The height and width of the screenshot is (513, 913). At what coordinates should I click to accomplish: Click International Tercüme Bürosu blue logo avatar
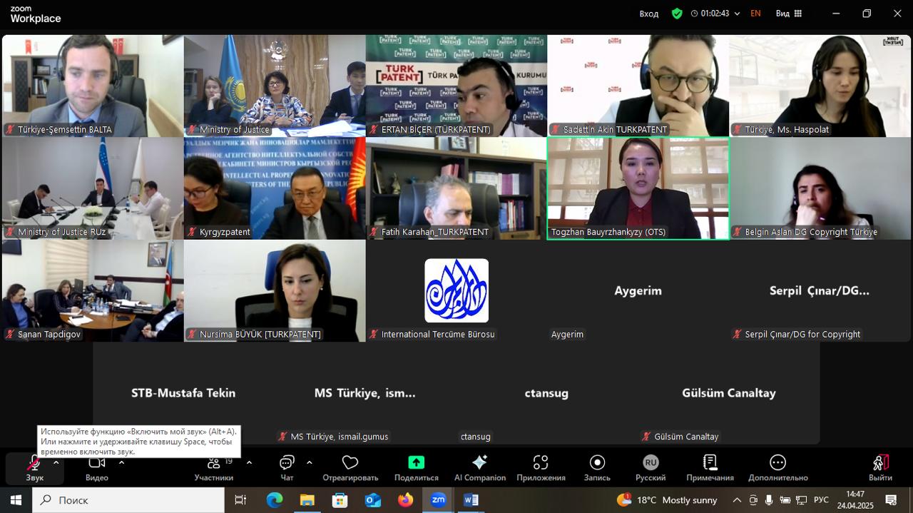tap(456, 290)
